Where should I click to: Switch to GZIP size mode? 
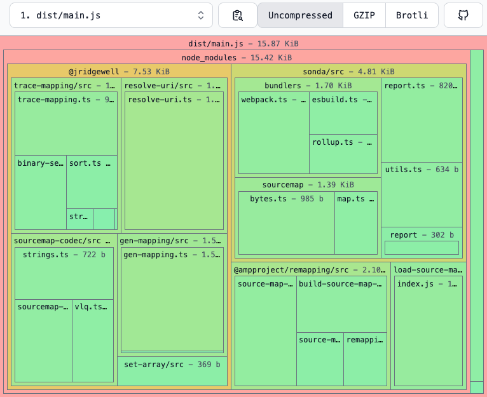coord(364,15)
